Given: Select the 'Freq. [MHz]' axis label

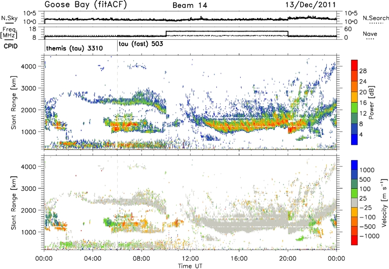Looking at the screenshot, I should pyautogui.click(x=9, y=33).
